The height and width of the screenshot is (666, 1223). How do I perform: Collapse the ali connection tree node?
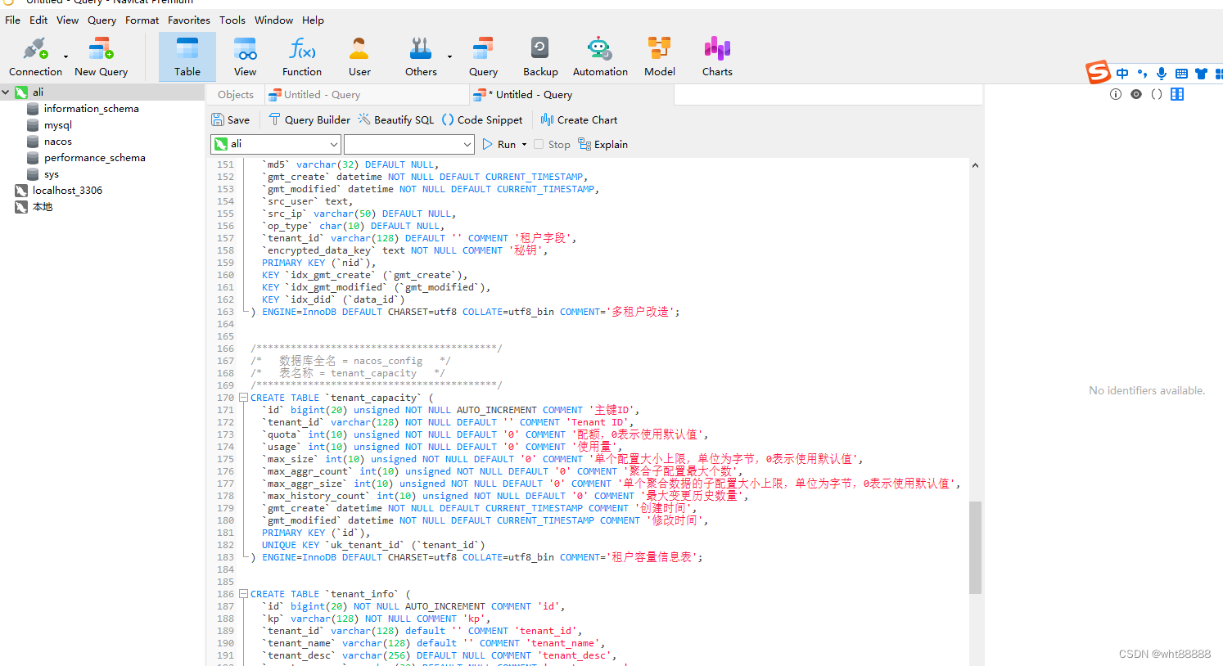point(6,92)
